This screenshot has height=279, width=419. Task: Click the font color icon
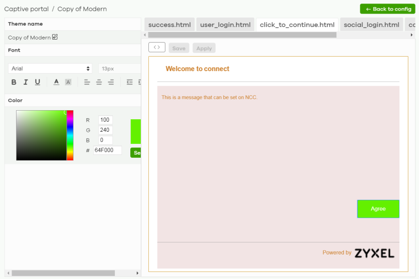pos(56,82)
